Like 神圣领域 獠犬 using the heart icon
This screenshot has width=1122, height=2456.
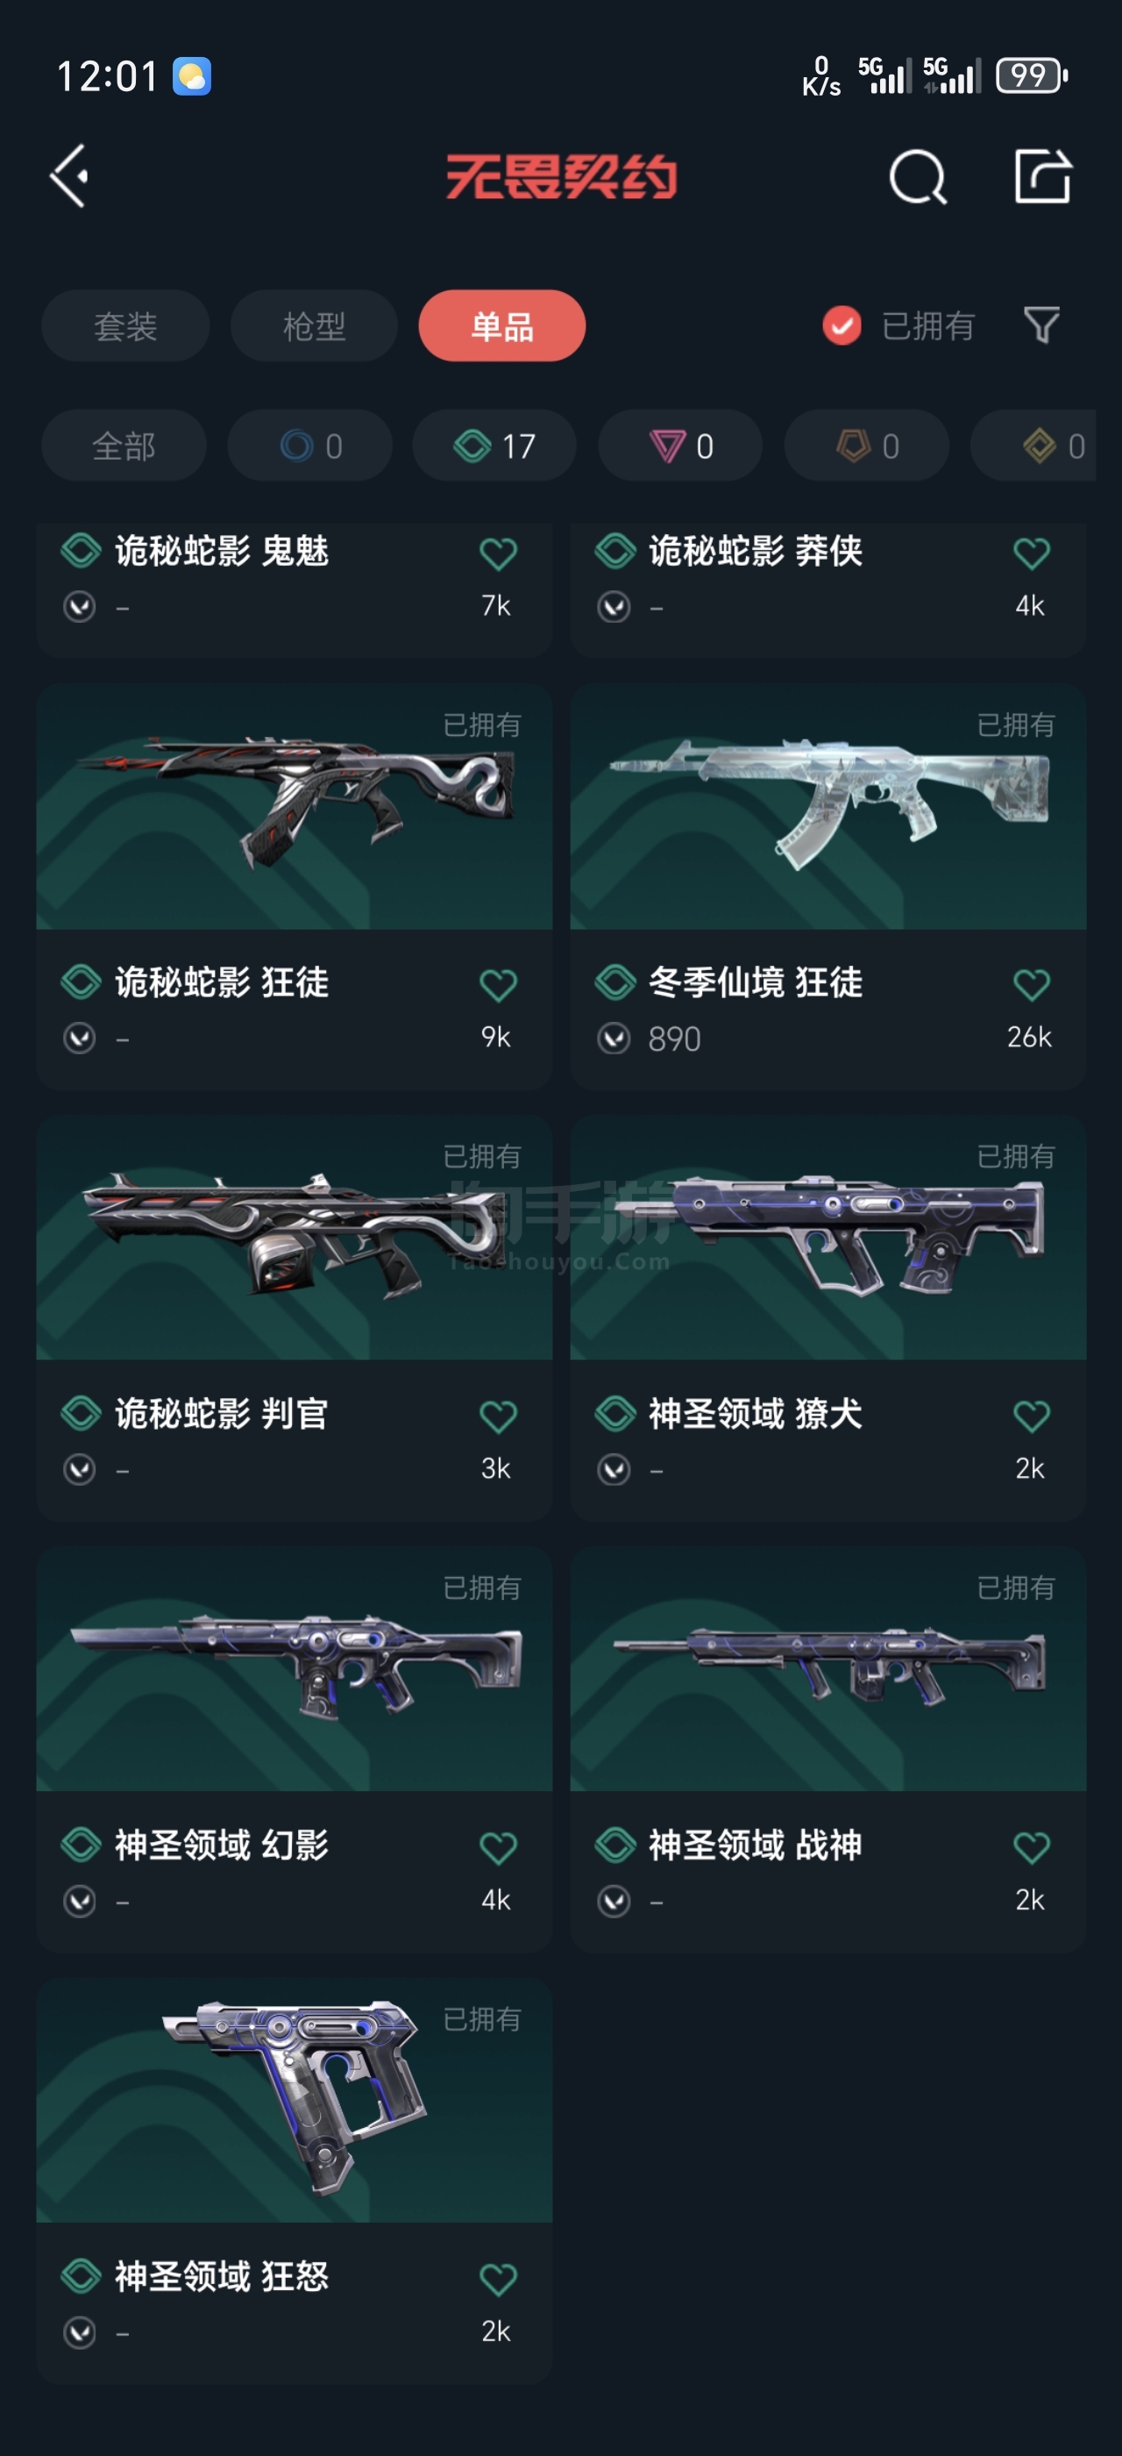pyautogui.click(x=1031, y=1416)
